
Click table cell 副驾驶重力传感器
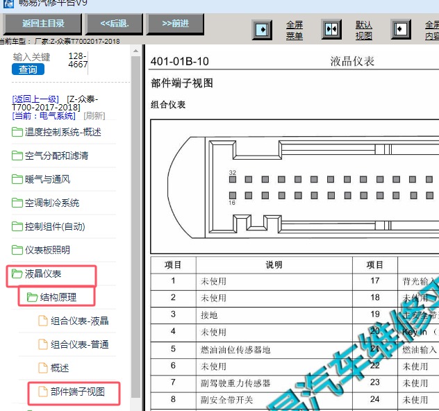pyautogui.click(x=274, y=383)
